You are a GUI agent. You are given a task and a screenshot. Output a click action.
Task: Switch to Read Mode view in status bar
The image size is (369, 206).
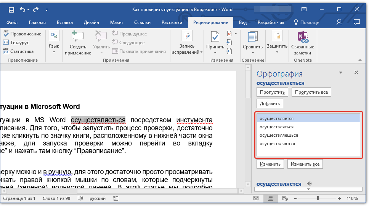(x=256, y=198)
